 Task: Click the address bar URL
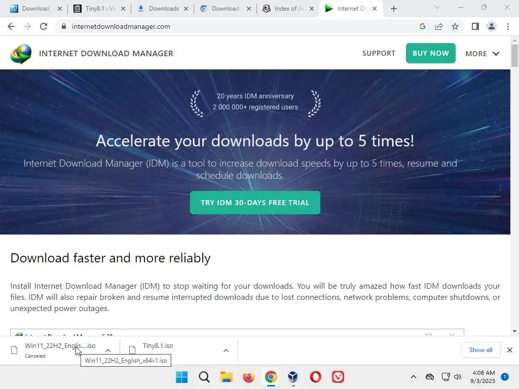[121, 26]
